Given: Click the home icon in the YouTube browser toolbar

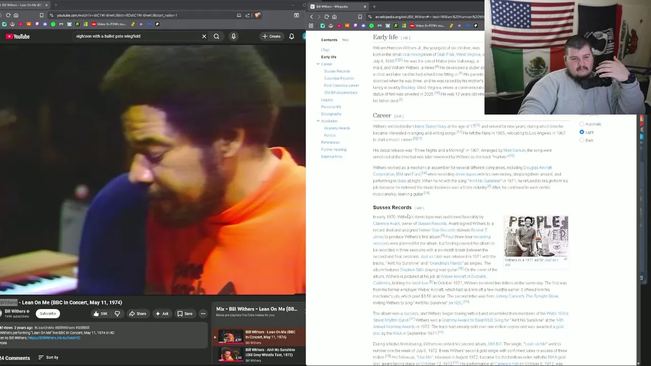Looking at the screenshot, I should pyautogui.click(x=16, y=15).
